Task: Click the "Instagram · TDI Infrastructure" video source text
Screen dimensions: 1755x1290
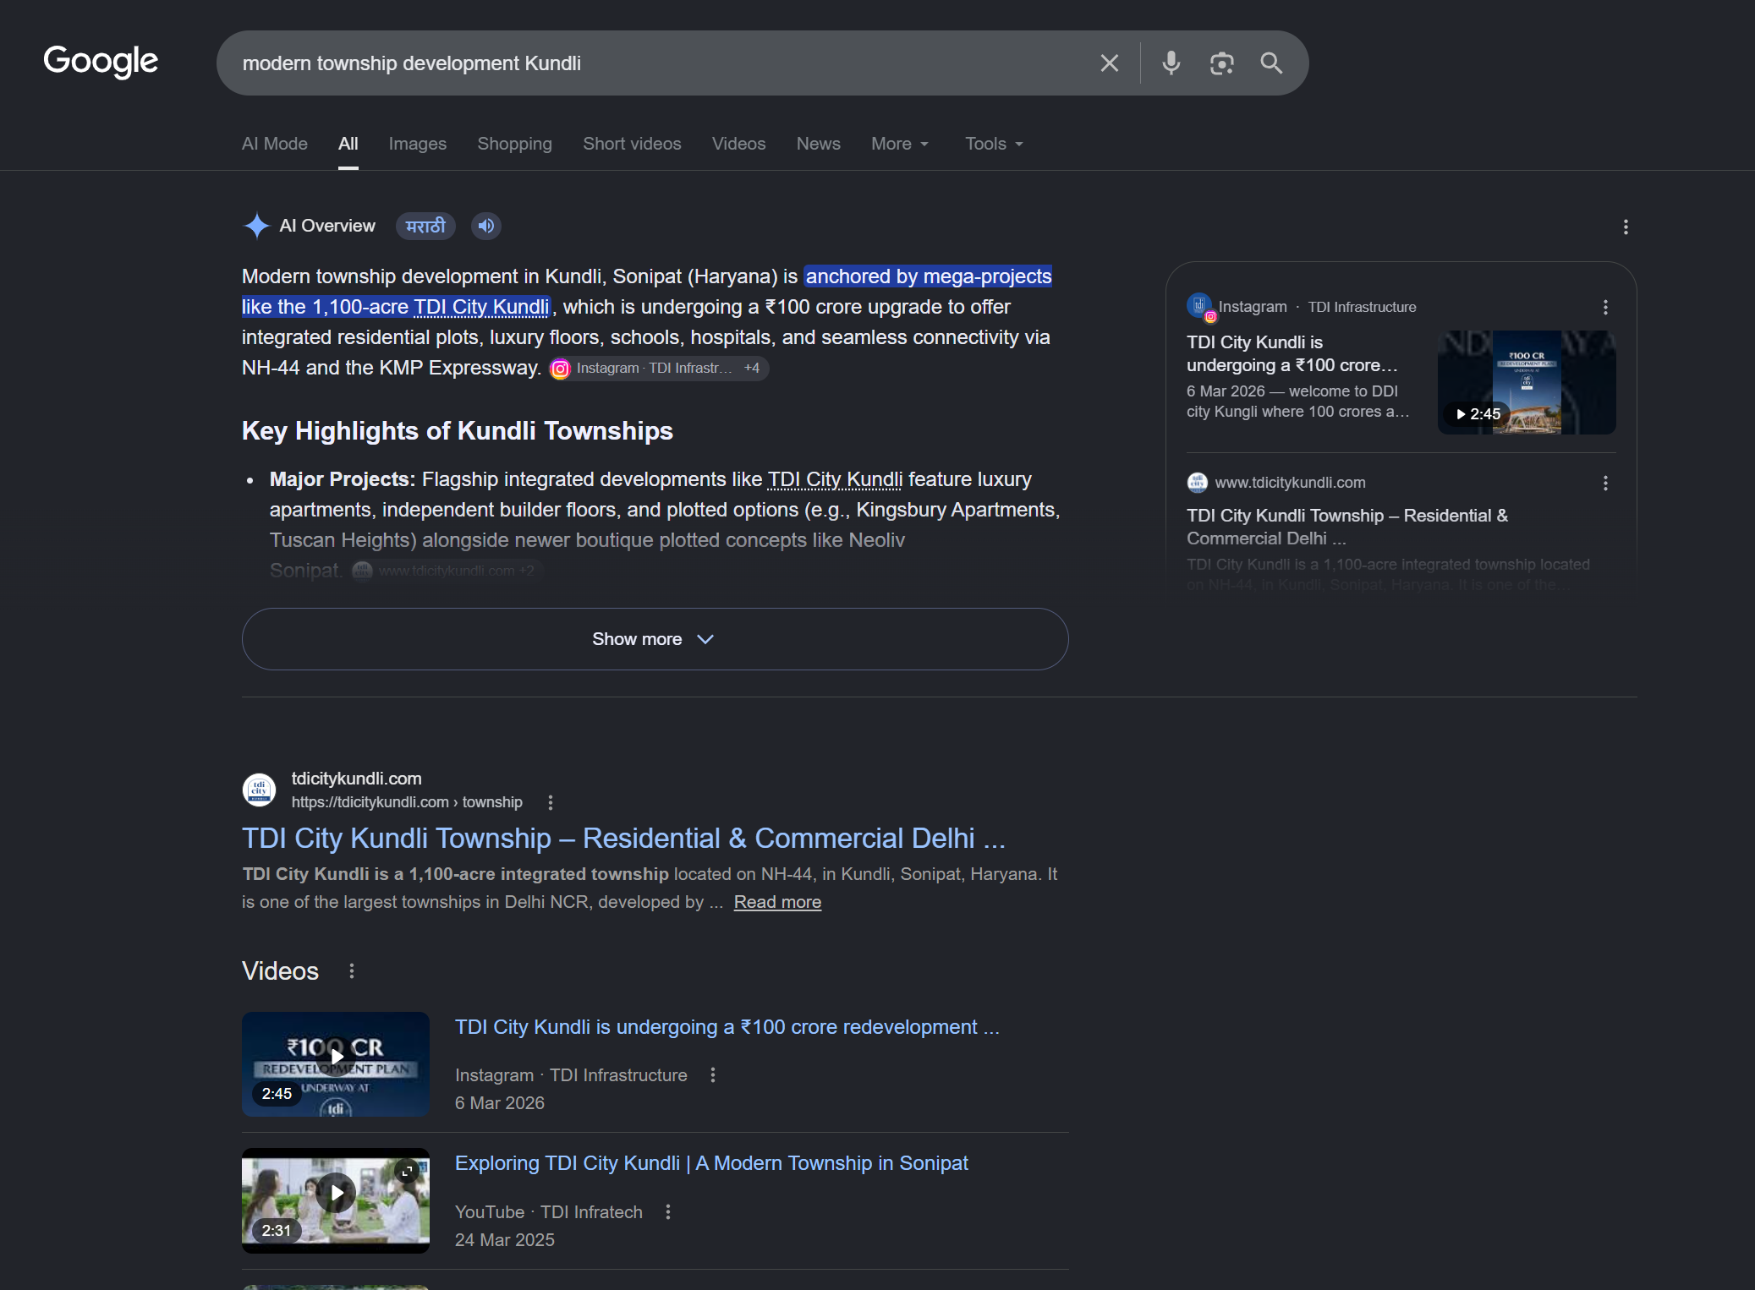Action: 571,1075
